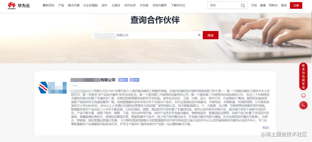Viewport: 312px width, 142px height.
Task: Open the 定价 menu
Action: pos(105,5)
